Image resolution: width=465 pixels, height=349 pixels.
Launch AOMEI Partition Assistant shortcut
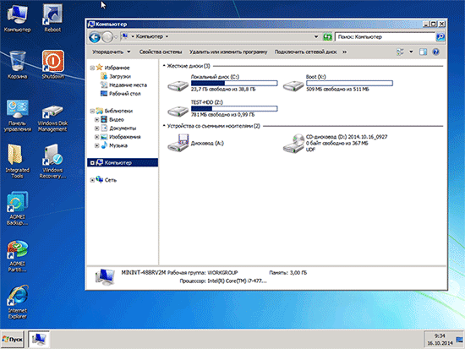[17, 255]
